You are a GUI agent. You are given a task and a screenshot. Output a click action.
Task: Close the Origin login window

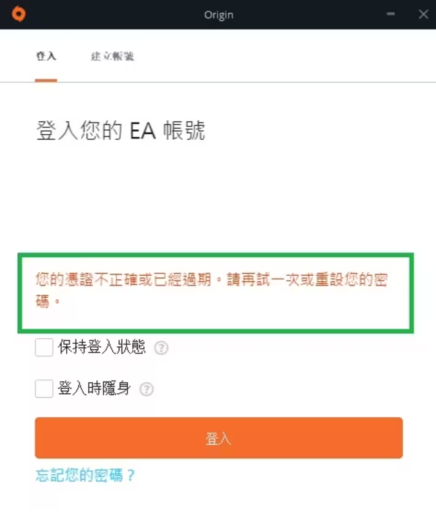tap(423, 14)
